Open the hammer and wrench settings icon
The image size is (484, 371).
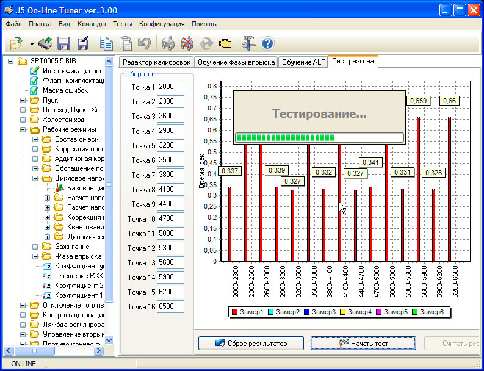248,43
